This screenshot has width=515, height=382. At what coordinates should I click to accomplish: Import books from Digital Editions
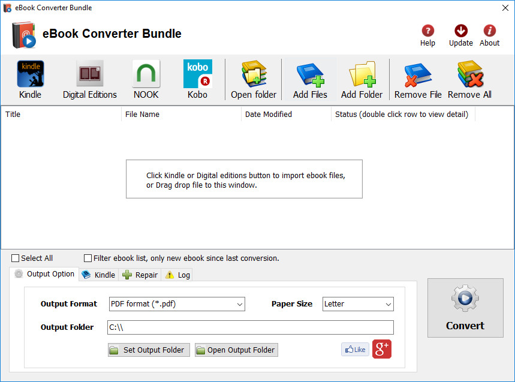90,80
